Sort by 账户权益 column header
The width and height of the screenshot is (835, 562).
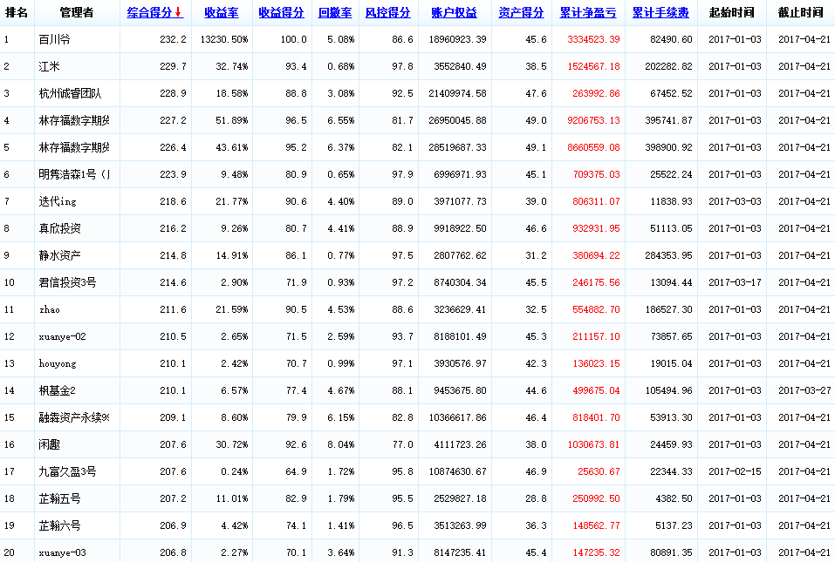(x=455, y=13)
